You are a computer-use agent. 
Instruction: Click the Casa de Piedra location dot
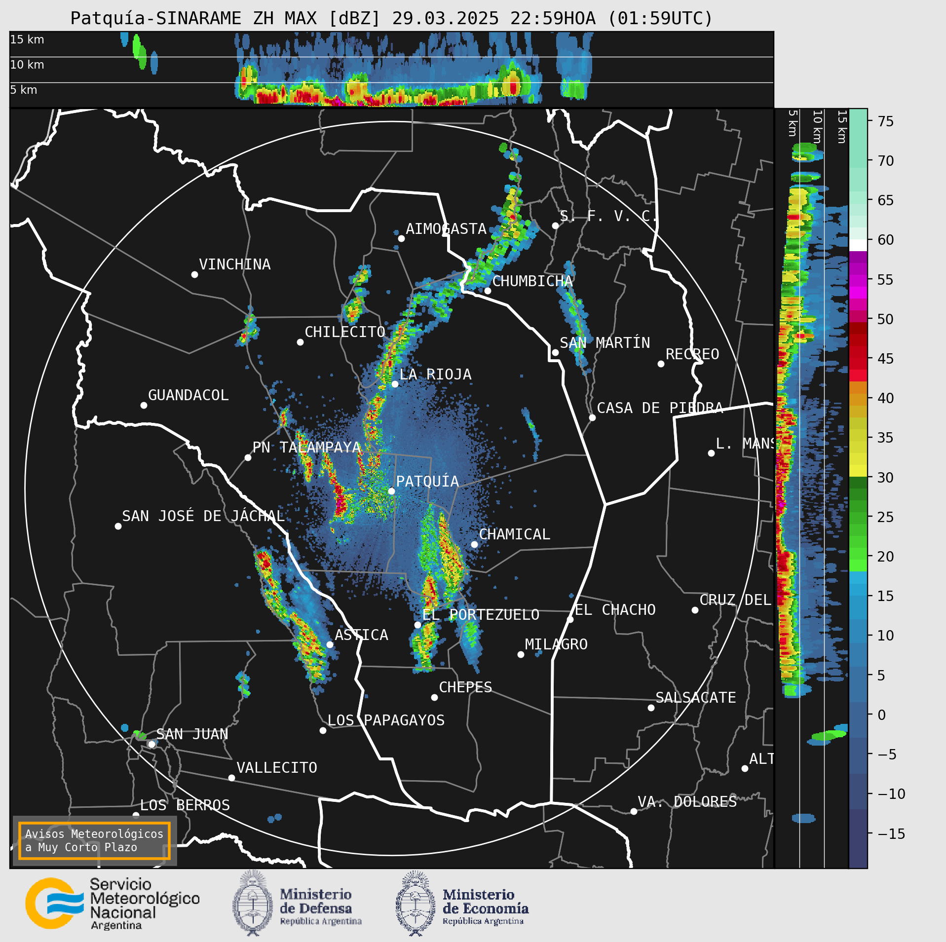592,417
